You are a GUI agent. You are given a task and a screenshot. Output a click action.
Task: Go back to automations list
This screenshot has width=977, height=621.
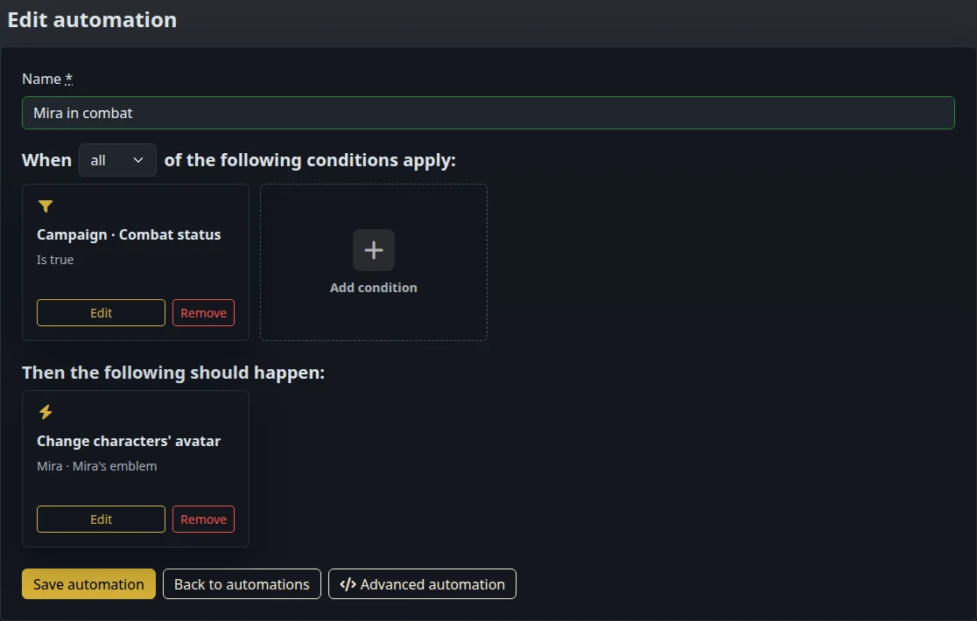[242, 584]
